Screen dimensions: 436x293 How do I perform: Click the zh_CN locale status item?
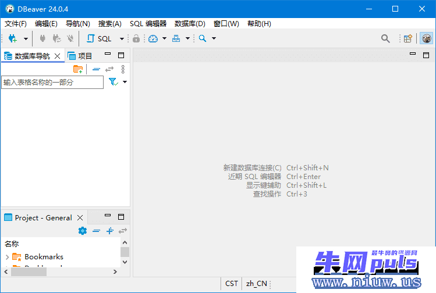256,284
